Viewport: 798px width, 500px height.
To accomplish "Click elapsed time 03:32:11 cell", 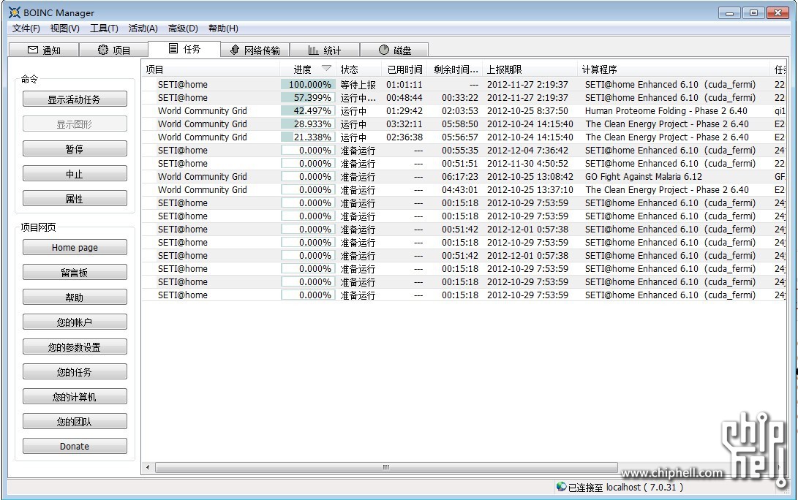I will pos(404,124).
